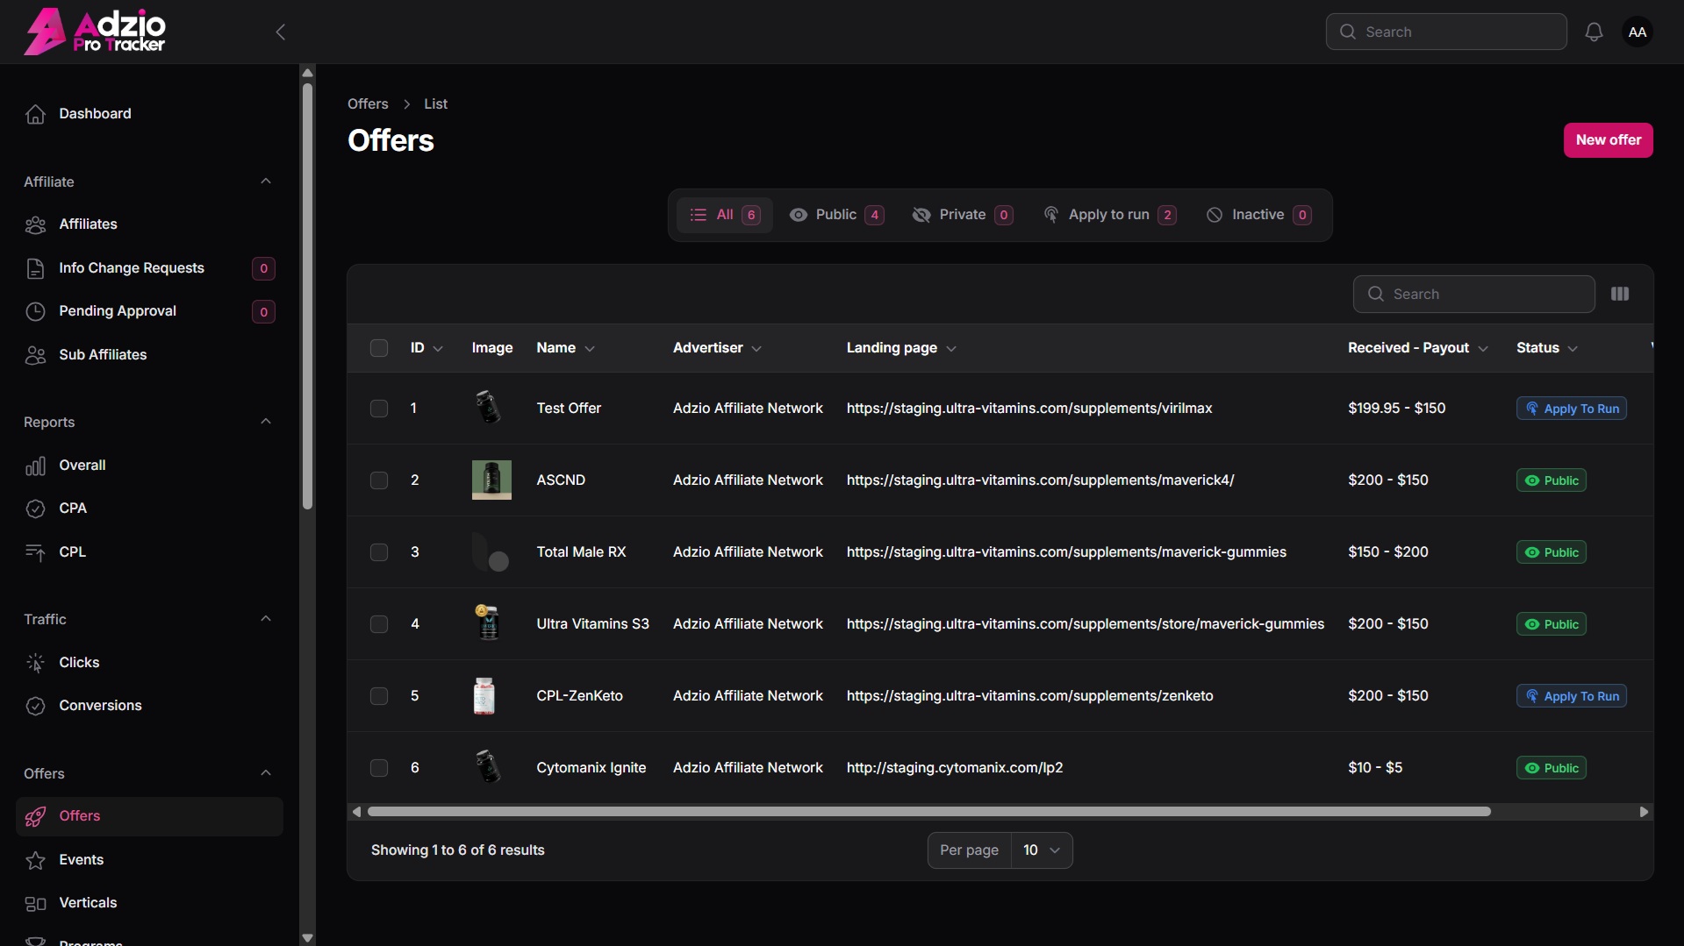Click the New offer button
This screenshot has width=1684, height=946.
point(1608,140)
